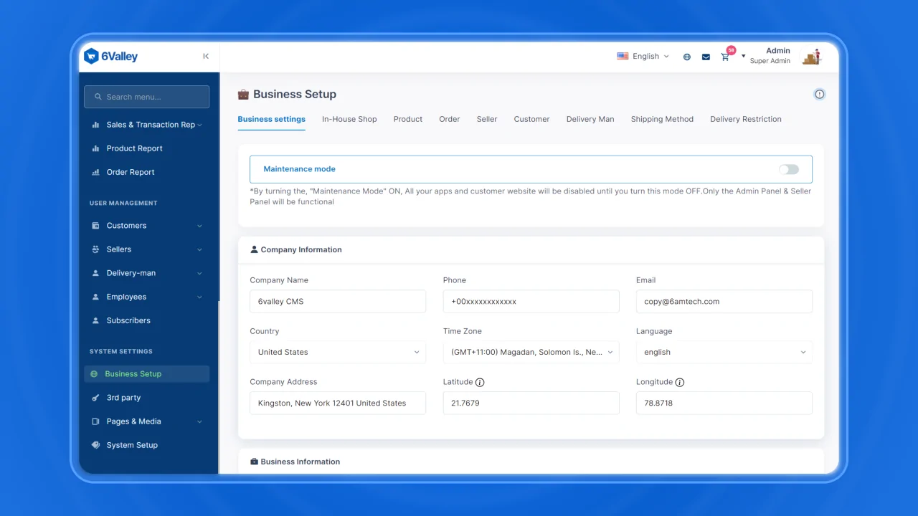918x516 pixels.
Task: Open the cart orders icon with badge
Action: coord(727,55)
